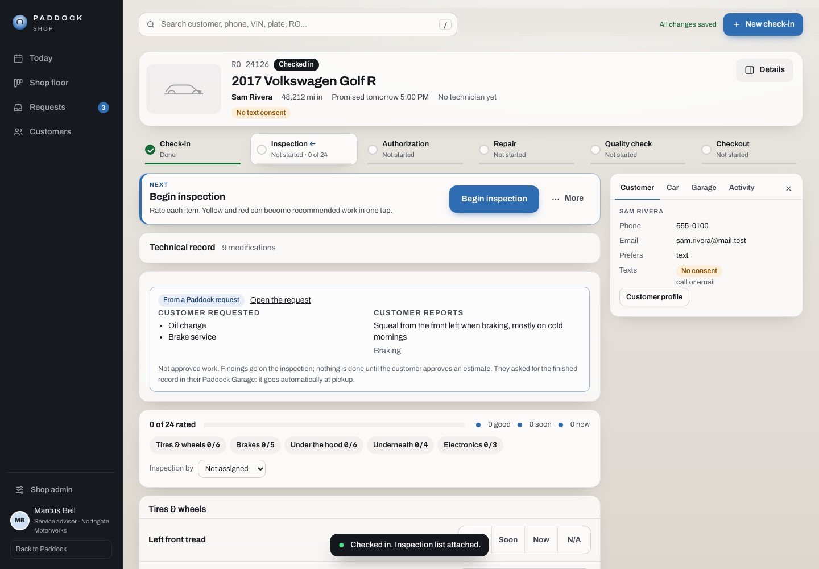Viewport: 819px width, 569px height.
Task: Click the MB user avatar
Action: (x=20, y=520)
